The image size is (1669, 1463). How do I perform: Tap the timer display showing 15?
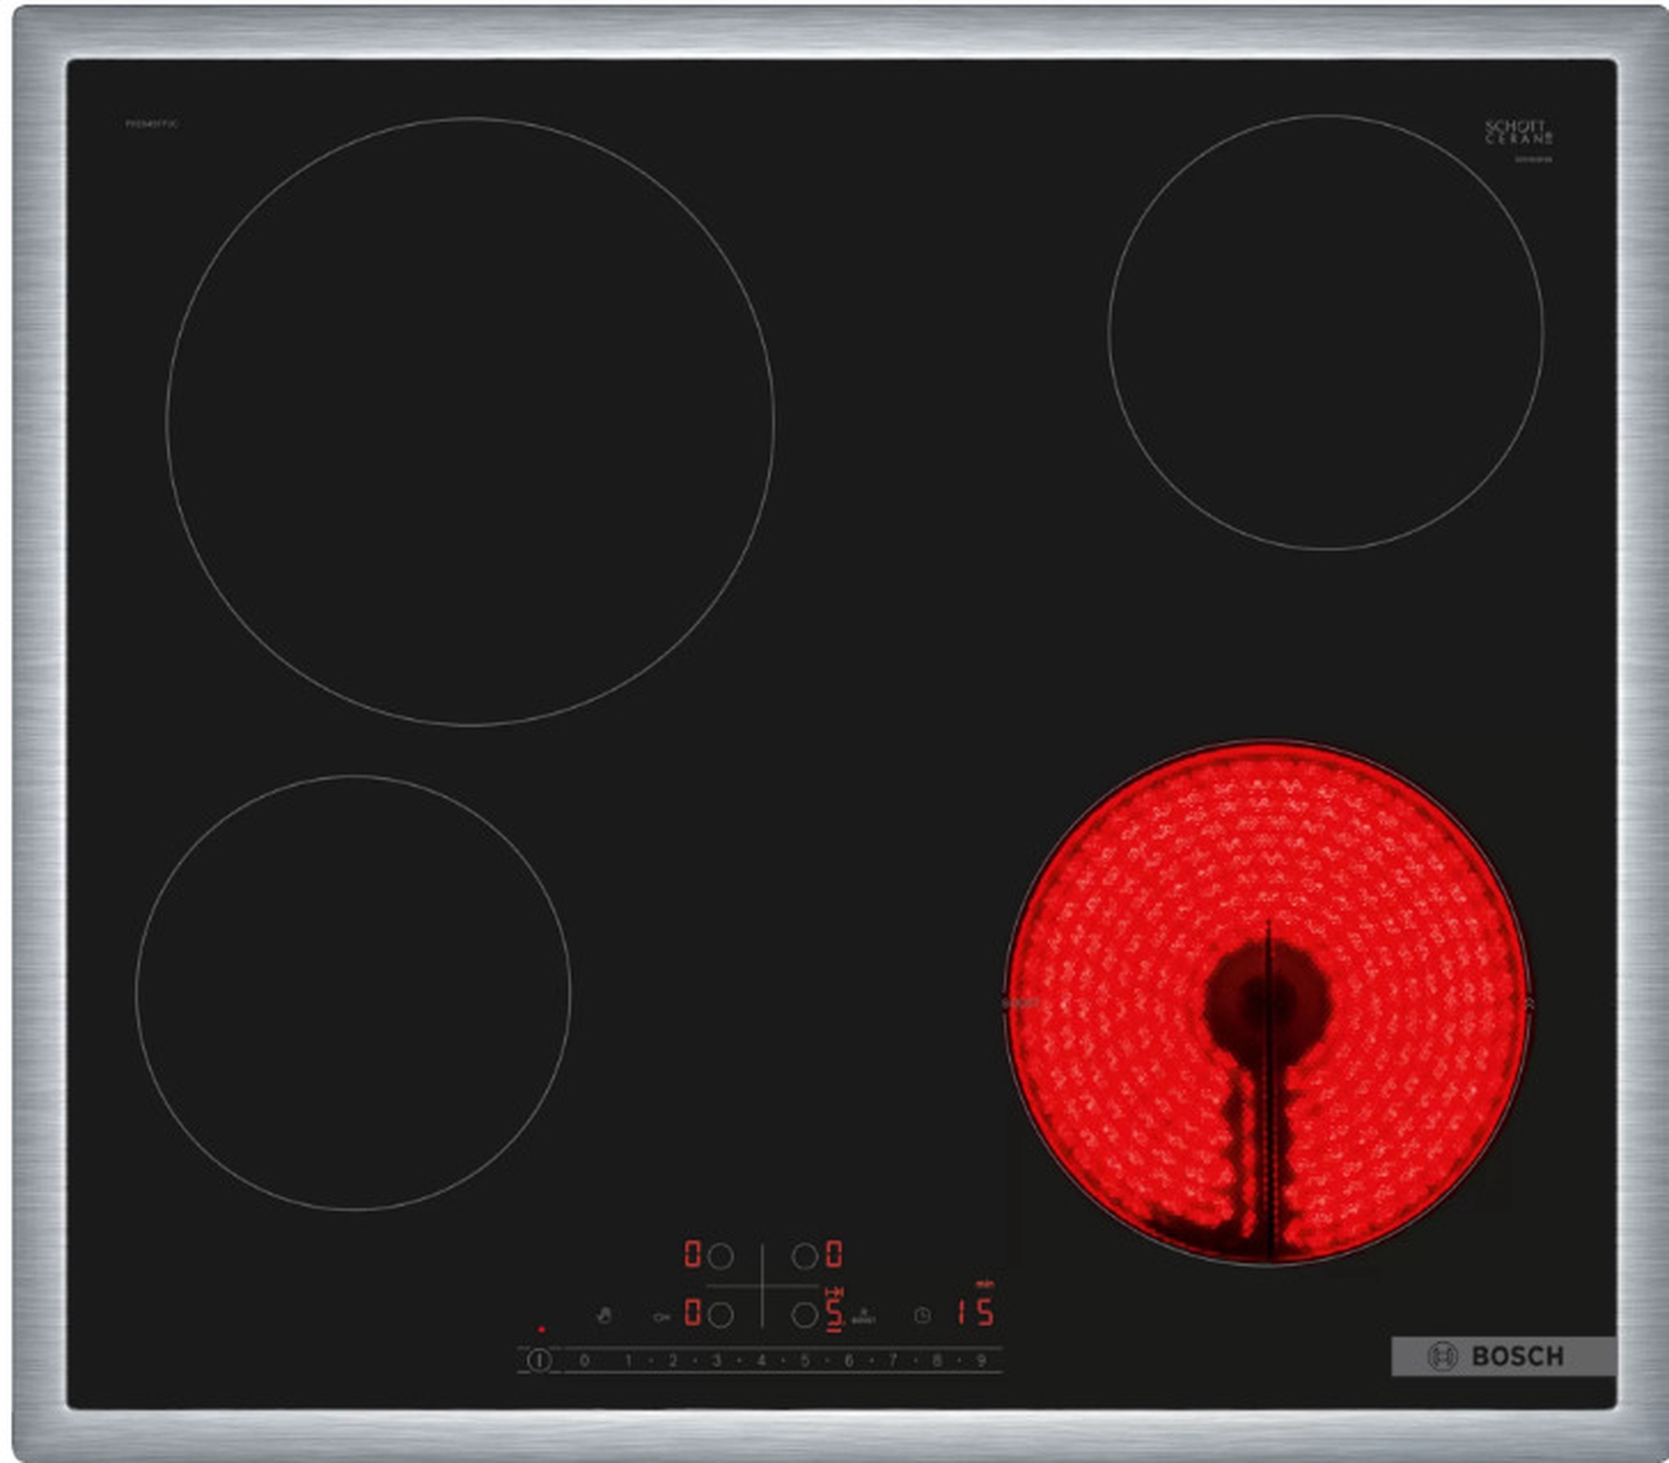coord(975,1312)
